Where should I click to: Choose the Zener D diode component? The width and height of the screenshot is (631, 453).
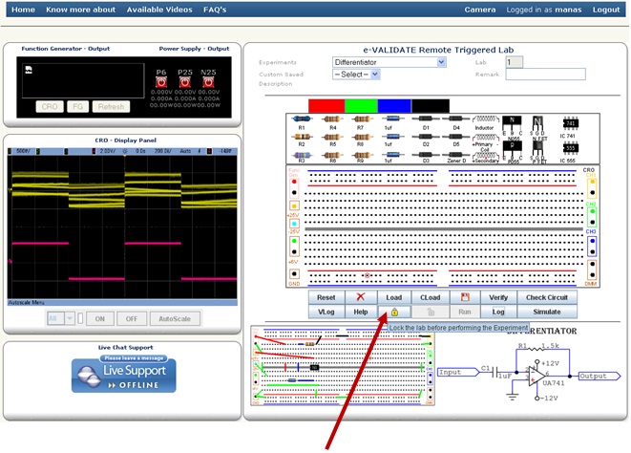click(x=456, y=155)
